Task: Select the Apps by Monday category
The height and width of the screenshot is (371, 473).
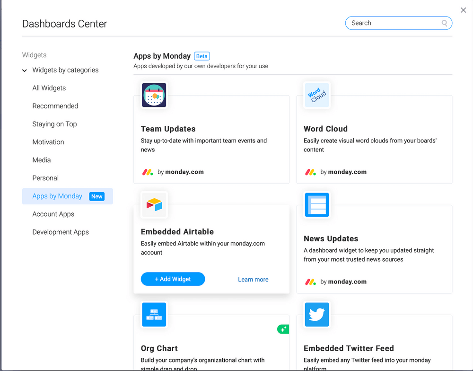Action: click(57, 196)
